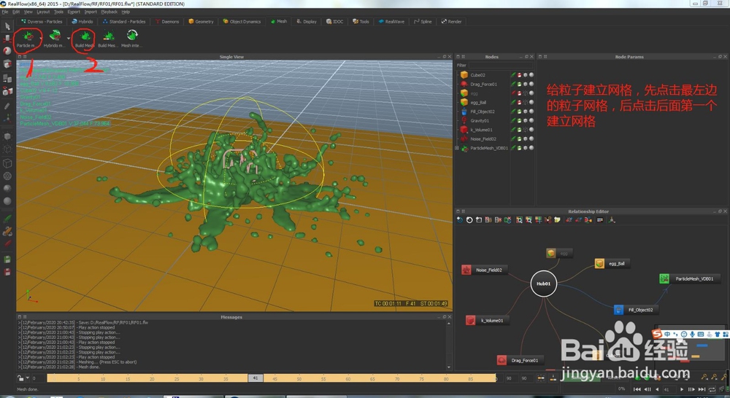Click frame 41 marker on the timeline

click(x=255, y=378)
